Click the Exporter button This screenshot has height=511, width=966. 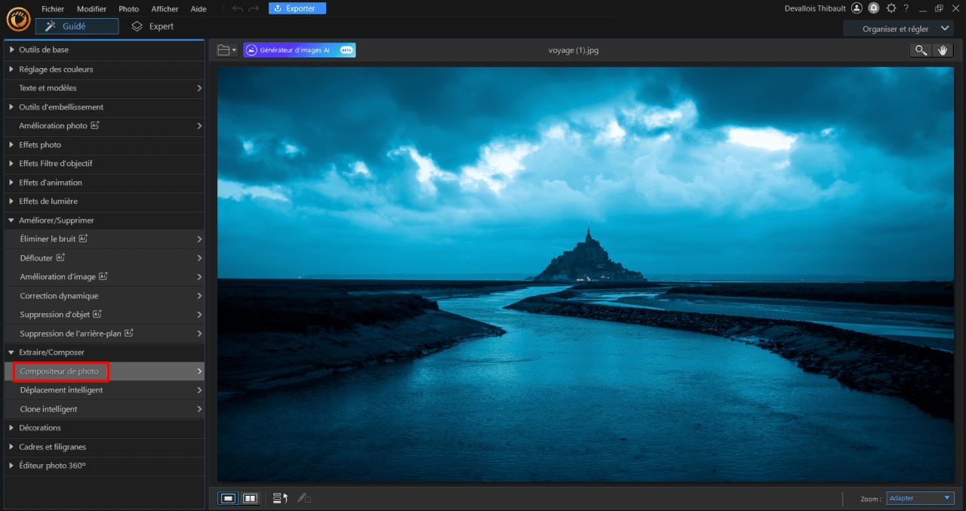[x=297, y=8]
